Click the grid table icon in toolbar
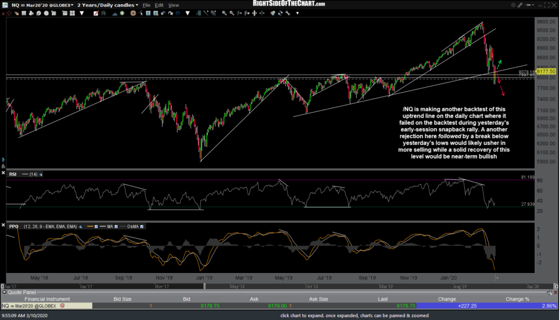The height and width of the screenshot is (320, 559). (24, 13)
